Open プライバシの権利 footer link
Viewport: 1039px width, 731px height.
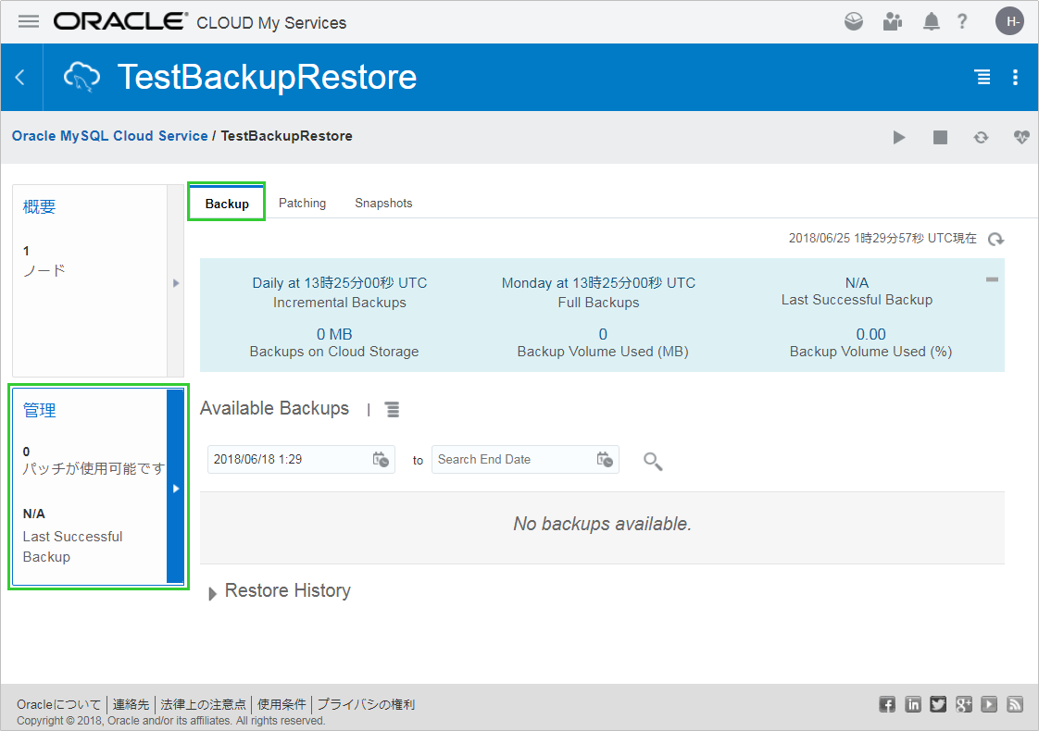[x=366, y=704]
